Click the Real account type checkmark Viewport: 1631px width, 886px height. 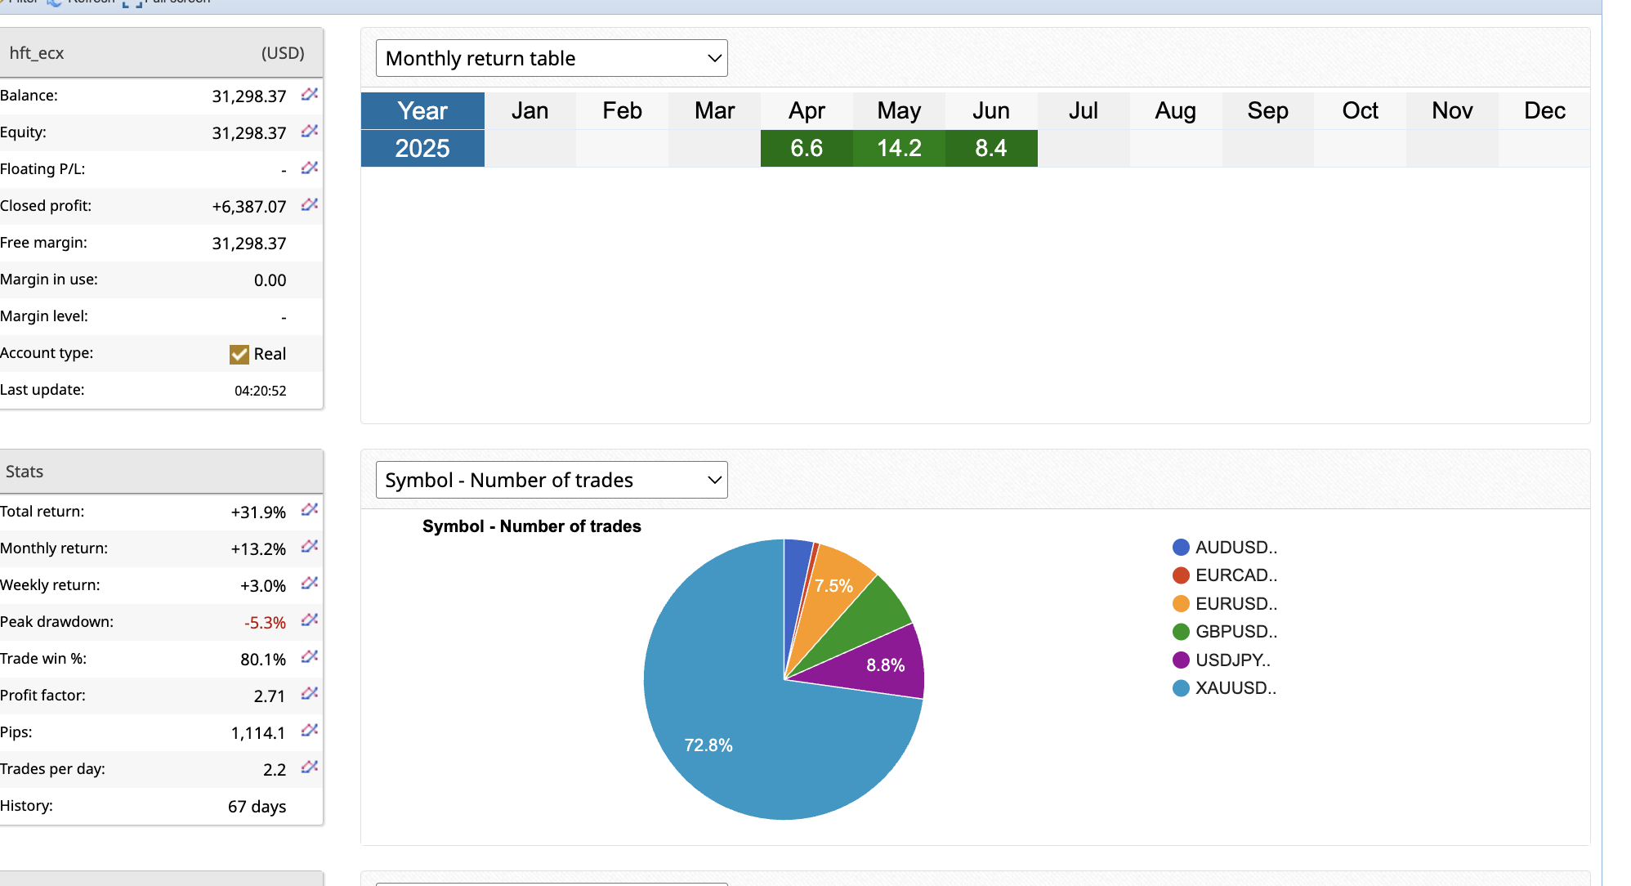(x=239, y=354)
